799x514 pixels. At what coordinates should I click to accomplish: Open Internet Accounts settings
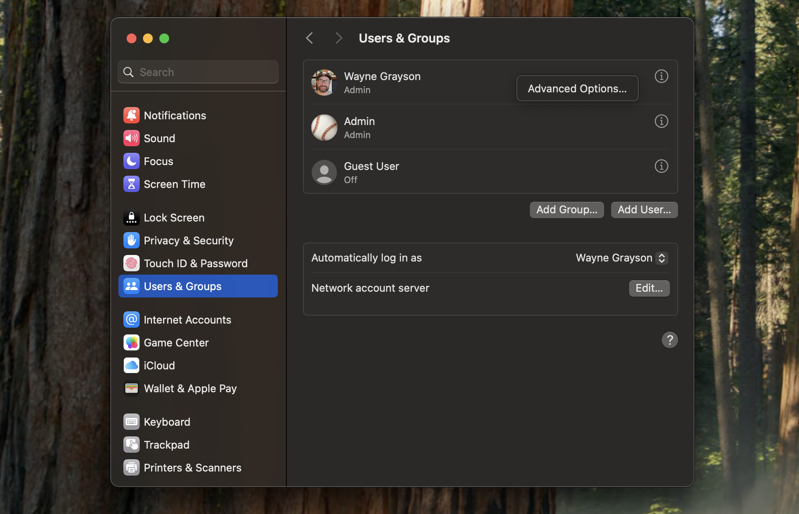pyautogui.click(x=187, y=320)
